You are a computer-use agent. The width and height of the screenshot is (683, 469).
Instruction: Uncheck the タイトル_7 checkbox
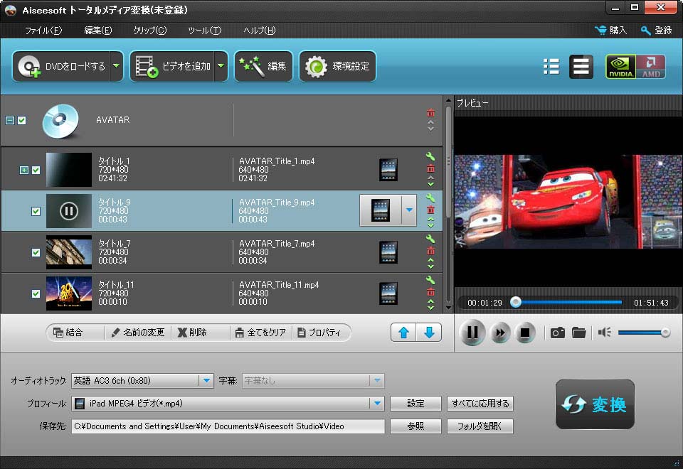click(36, 253)
